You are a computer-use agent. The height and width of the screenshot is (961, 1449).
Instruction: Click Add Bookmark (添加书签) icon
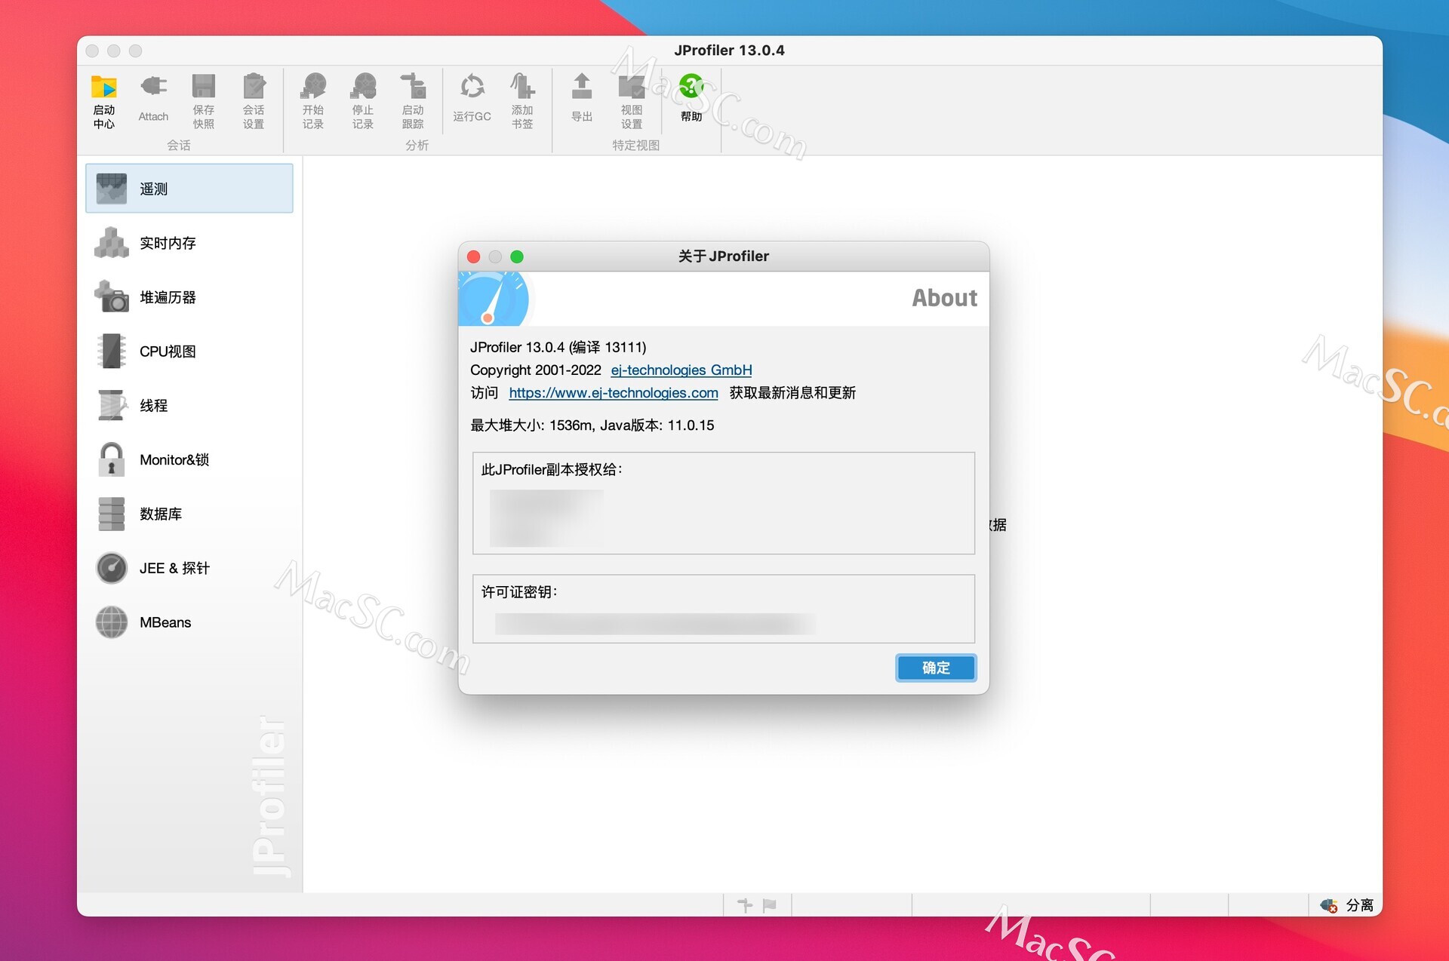pos(522,101)
